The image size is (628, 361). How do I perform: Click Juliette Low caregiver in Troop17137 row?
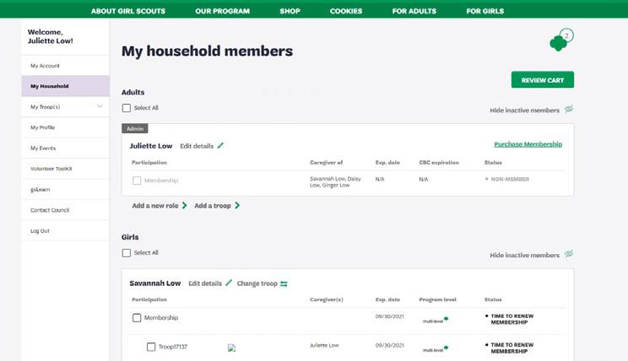click(324, 345)
